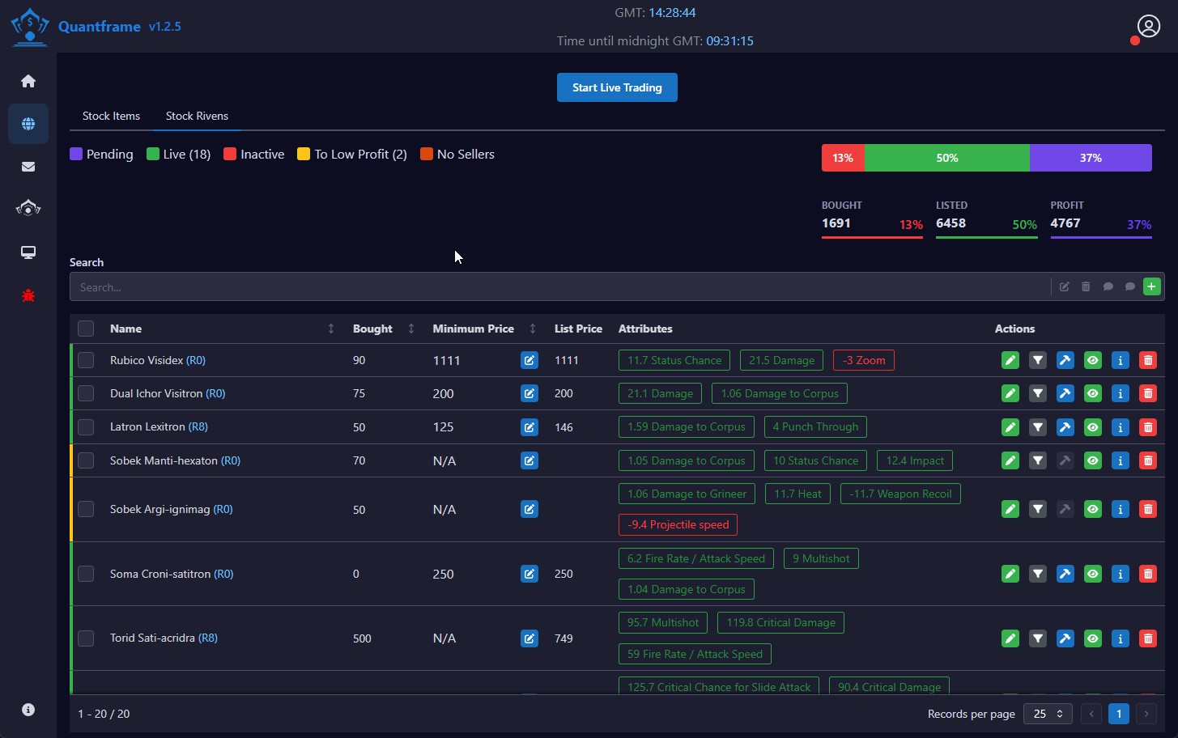Open the user profile avatar
Viewport: 1178px width, 738px height.
click(1148, 26)
